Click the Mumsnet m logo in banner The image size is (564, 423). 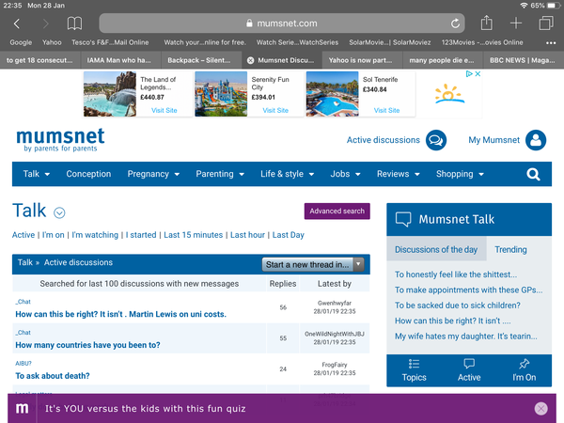(x=22, y=408)
